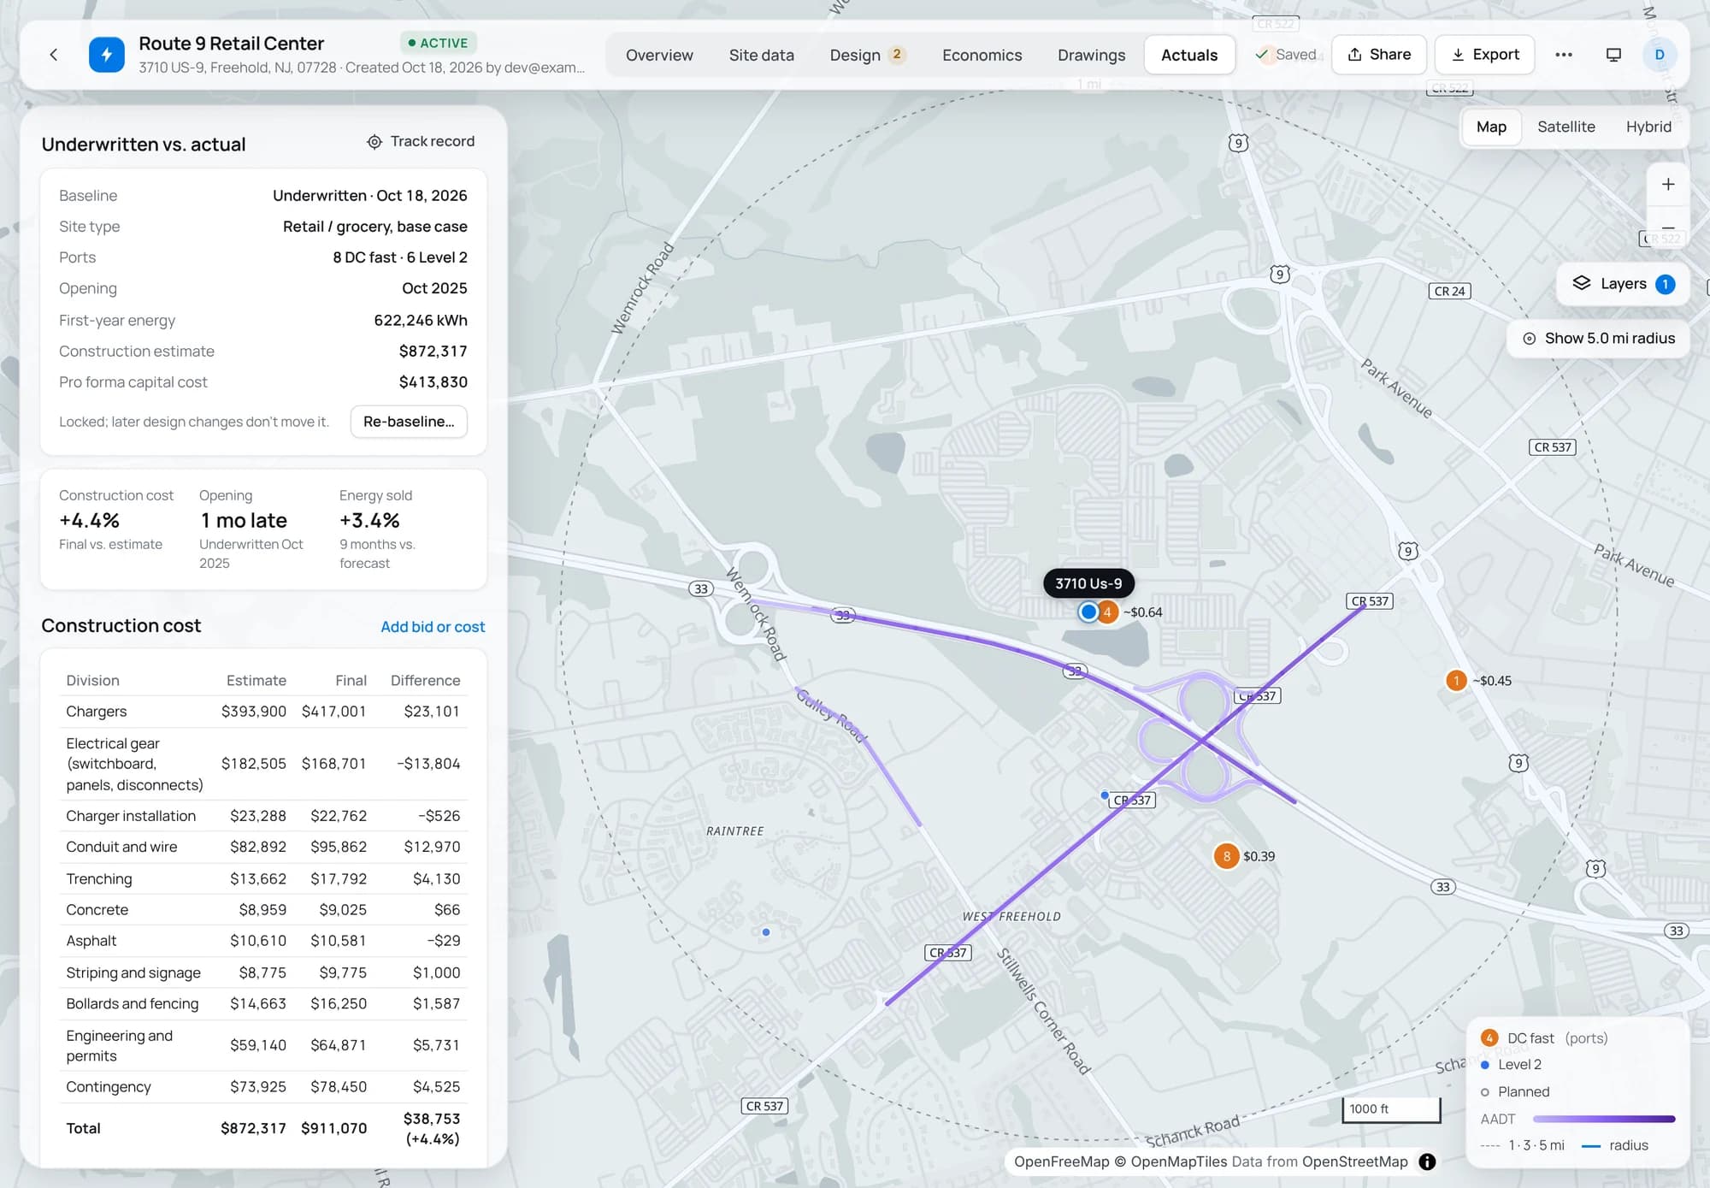Screen dimensions: 1710x1188
Task: Switch map view to Hybrid
Action: coord(1648,127)
